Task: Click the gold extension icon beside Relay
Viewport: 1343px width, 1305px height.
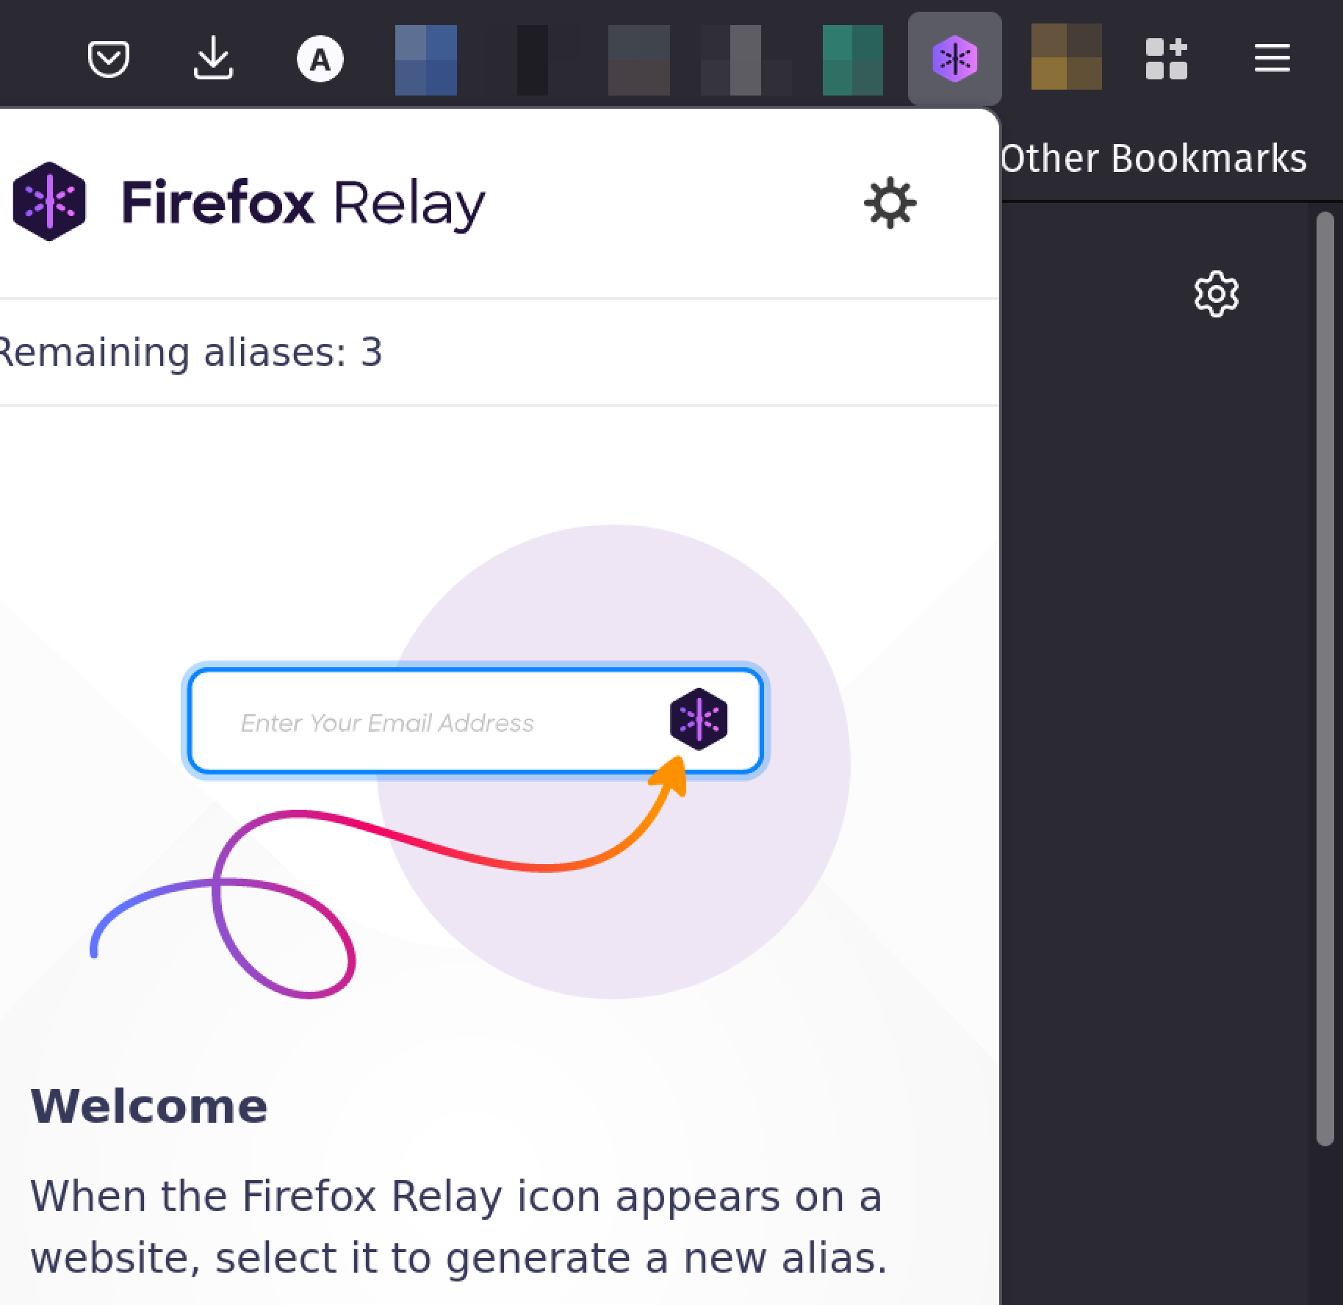Action: click(x=1065, y=59)
